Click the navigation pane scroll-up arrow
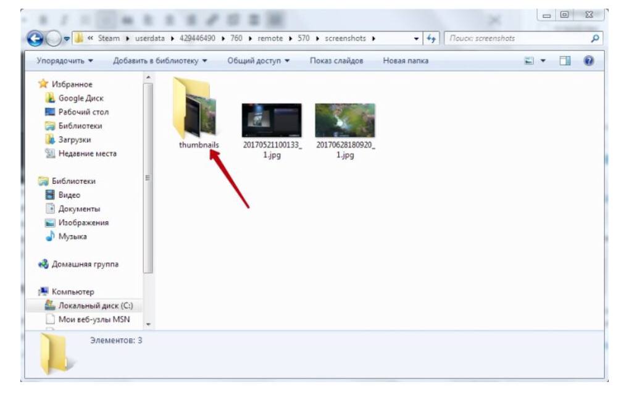 click(148, 77)
